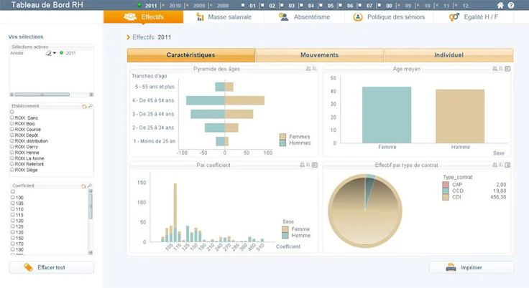Click the Homme bar in Age moyen
529x288 pixels.
click(460, 116)
